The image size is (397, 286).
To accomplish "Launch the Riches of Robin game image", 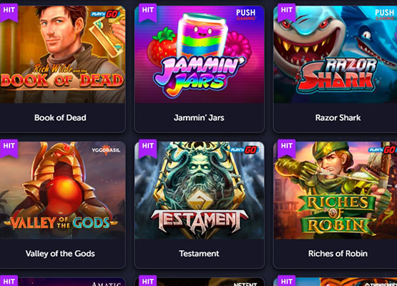I will [x=335, y=190].
